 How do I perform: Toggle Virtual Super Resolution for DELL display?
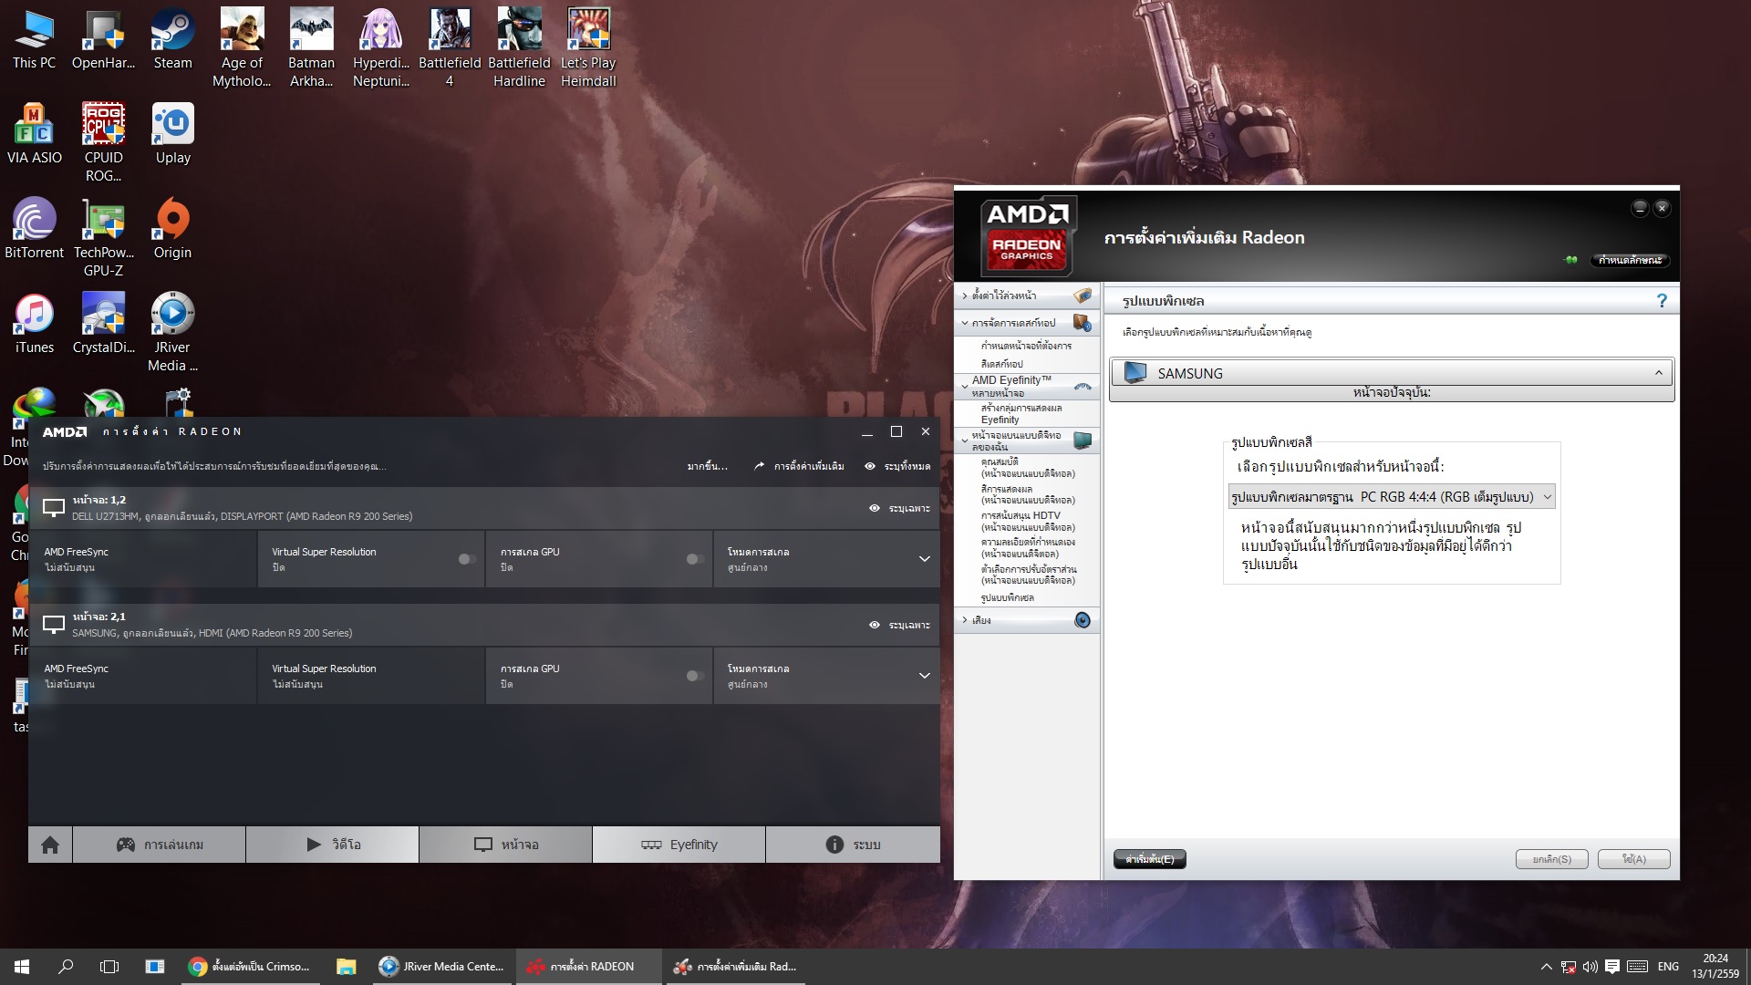point(467,559)
